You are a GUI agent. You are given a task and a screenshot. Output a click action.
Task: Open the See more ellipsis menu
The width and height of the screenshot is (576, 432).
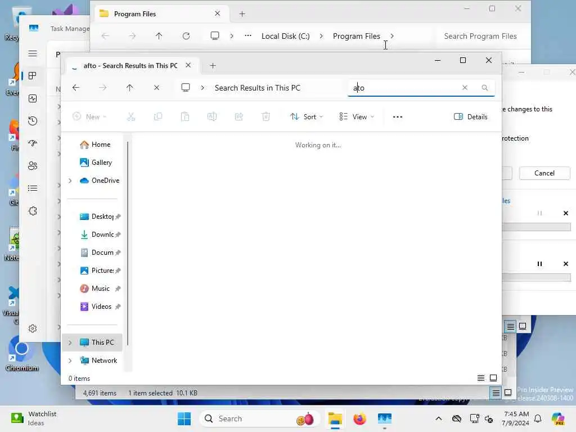click(398, 117)
